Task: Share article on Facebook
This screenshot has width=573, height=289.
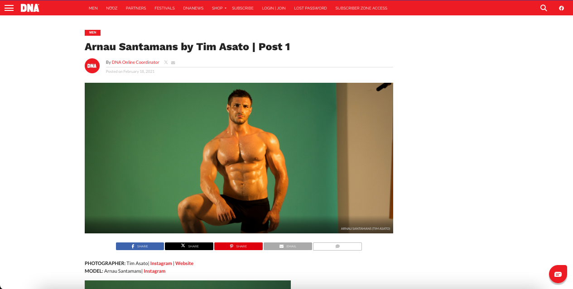Action: coord(140,246)
